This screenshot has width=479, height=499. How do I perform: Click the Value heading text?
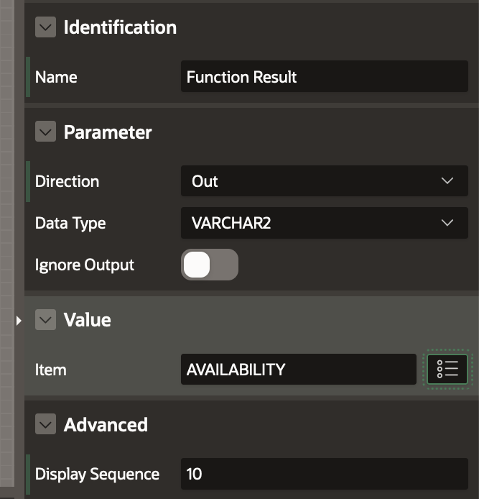coord(88,320)
